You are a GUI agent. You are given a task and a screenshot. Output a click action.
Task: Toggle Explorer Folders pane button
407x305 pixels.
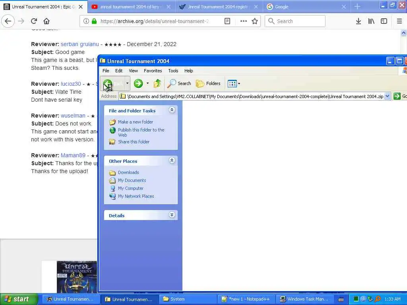pos(208,83)
